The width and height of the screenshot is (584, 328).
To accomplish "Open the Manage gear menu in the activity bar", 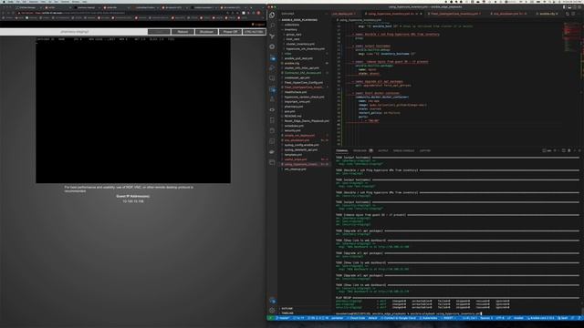I will click(272, 310).
